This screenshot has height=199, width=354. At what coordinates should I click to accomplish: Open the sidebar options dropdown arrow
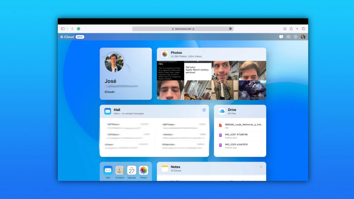[67, 29]
